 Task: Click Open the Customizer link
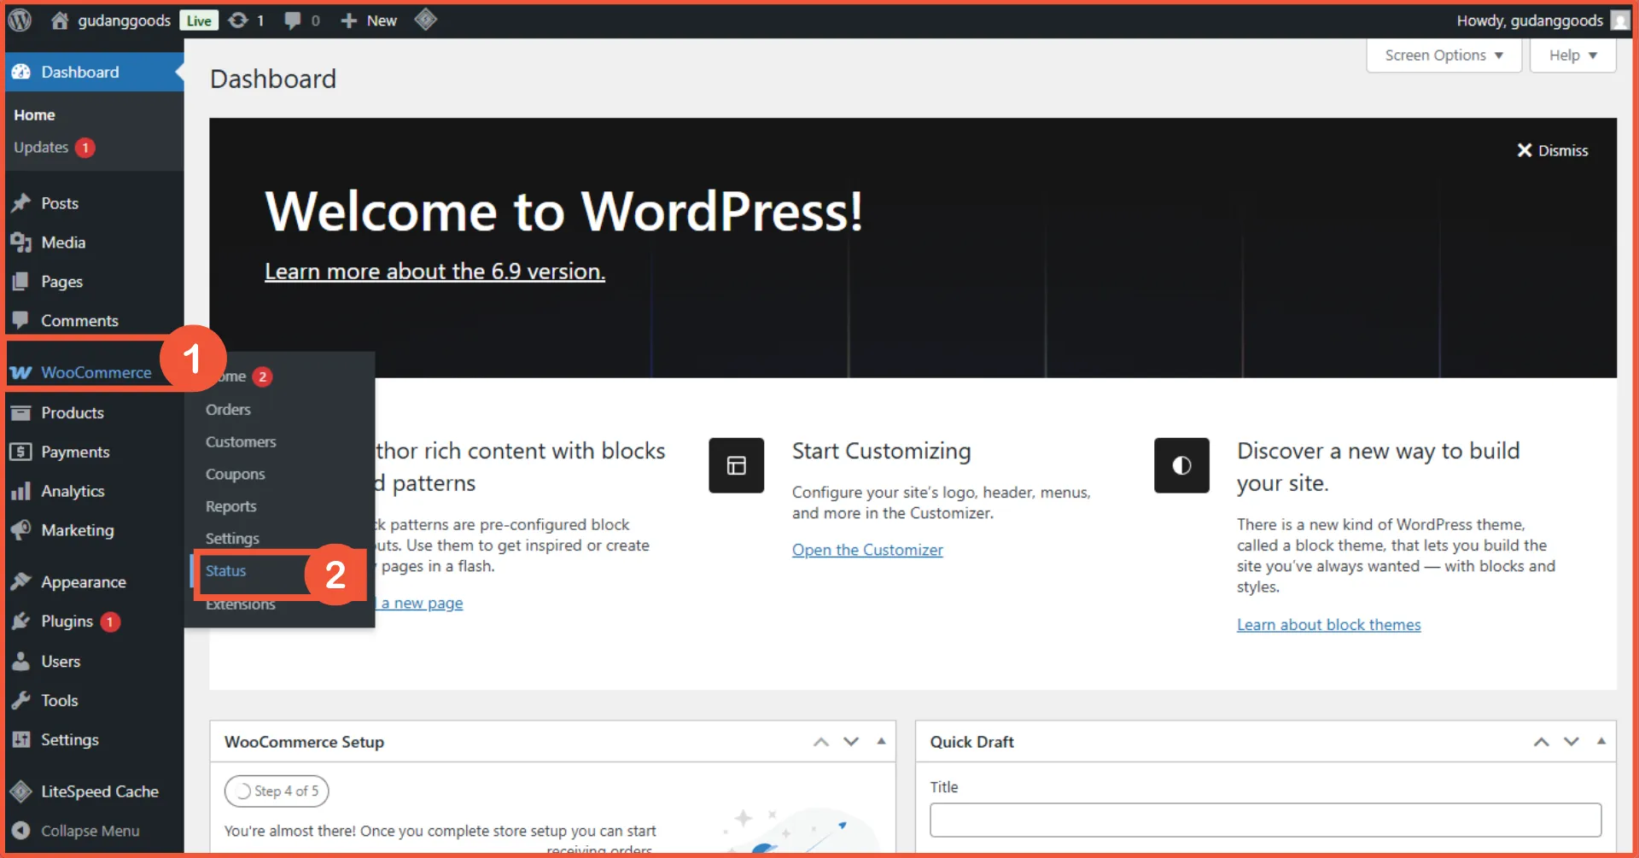tap(867, 550)
